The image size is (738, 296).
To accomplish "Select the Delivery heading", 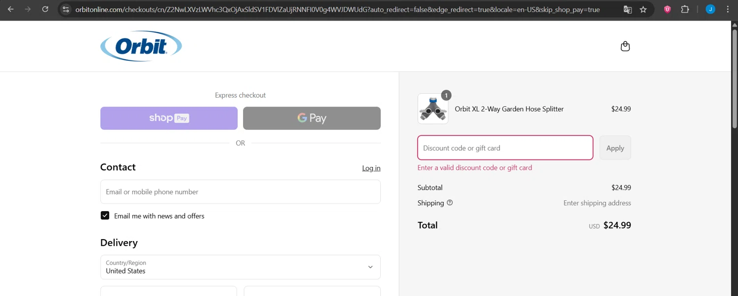I will point(119,242).
